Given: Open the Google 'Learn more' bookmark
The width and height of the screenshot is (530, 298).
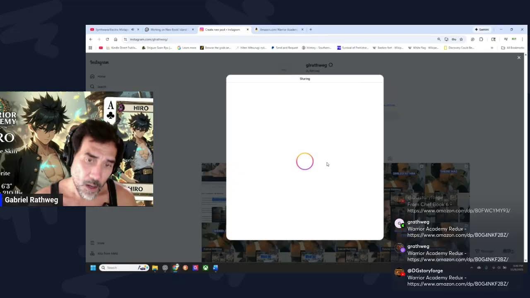Looking at the screenshot, I should point(187,48).
